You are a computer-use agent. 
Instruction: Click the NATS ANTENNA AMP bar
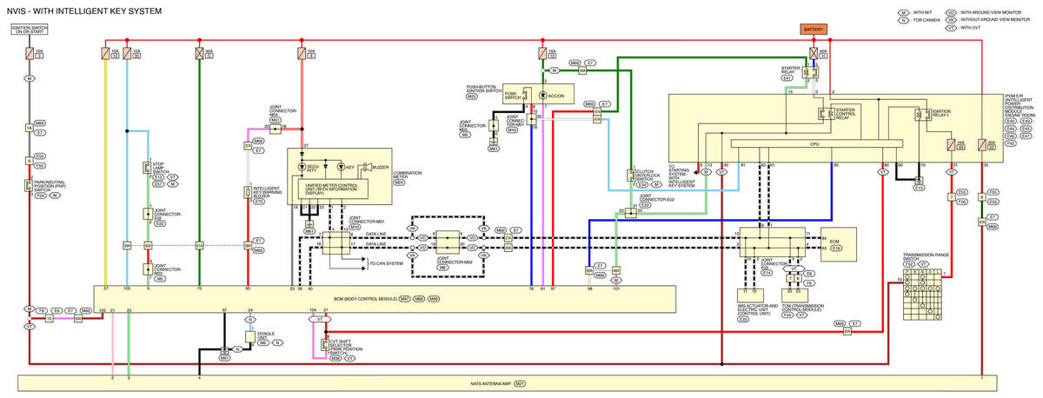[x=508, y=382]
